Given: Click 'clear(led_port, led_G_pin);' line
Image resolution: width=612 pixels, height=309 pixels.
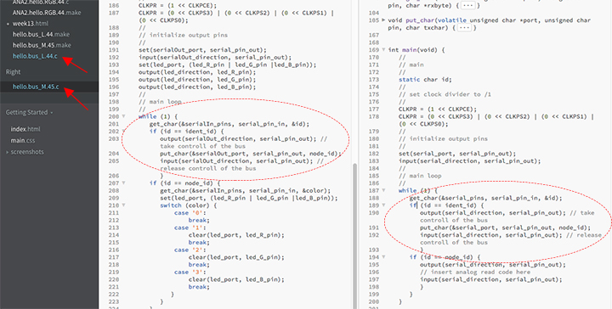Looking at the screenshot, I should [x=236, y=257].
